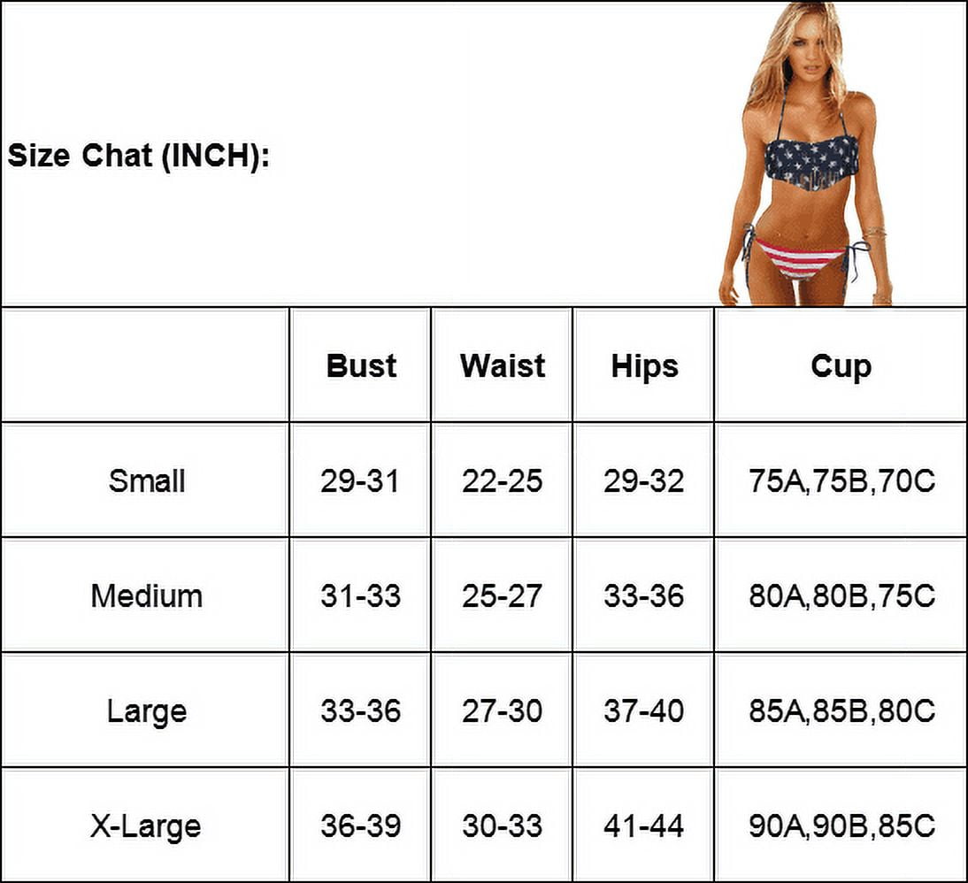The image size is (968, 883).
Task: Choose the X-Large row label
Action: (146, 825)
